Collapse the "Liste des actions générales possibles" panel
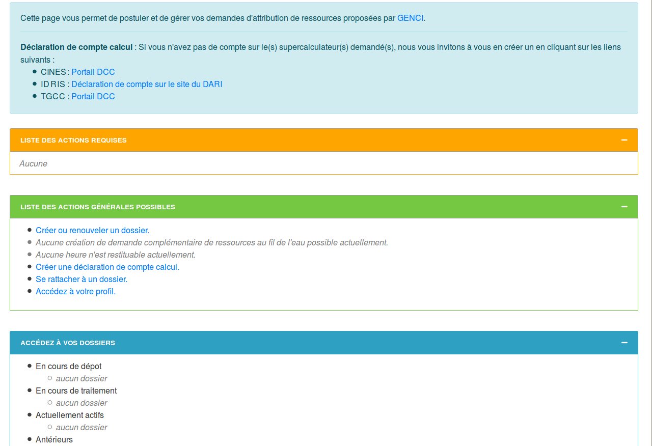The height and width of the screenshot is (446, 652). [x=623, y=206]
